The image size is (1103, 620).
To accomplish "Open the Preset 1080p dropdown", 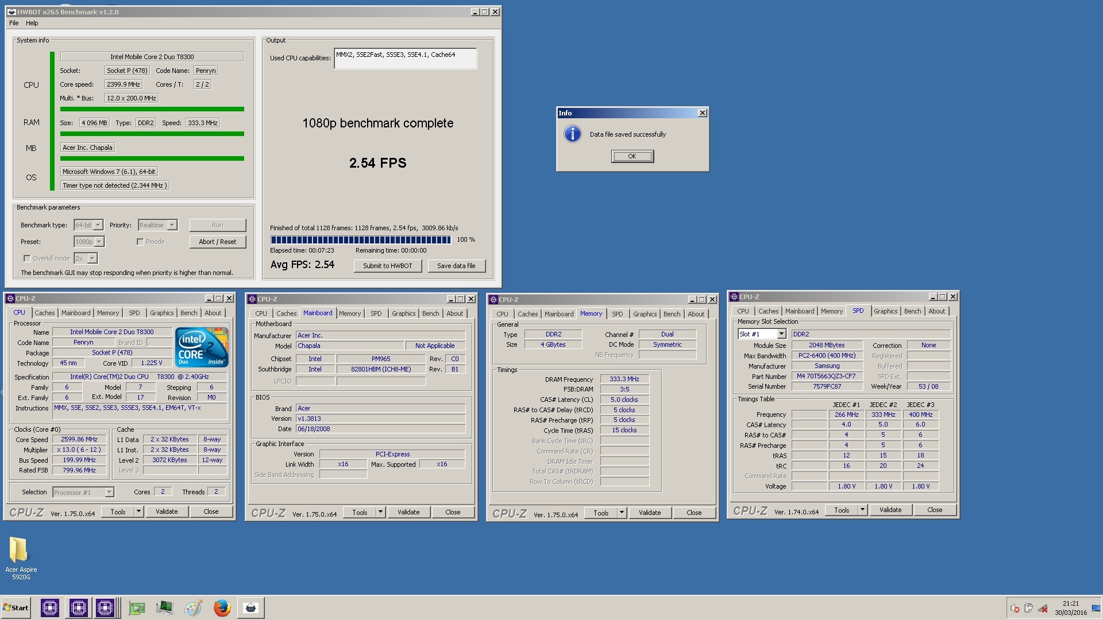I will [99, 242].
